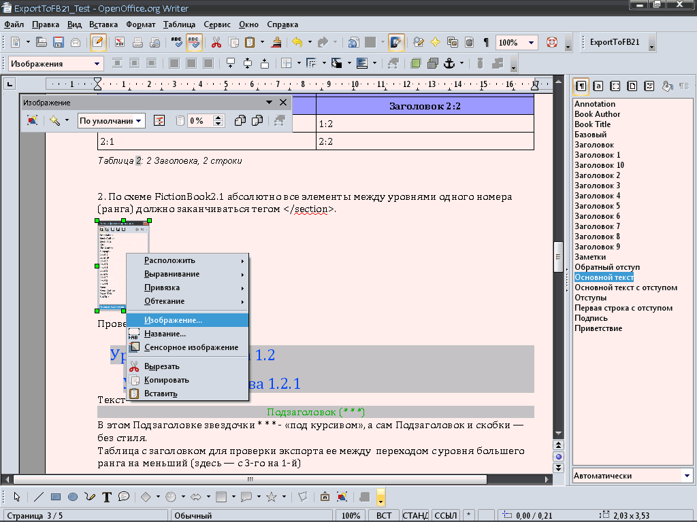The height and width of the screenshot is (522, 697).
Task: Toggle the nonprinting characters pilcrow button
Action: click(486, 42)
